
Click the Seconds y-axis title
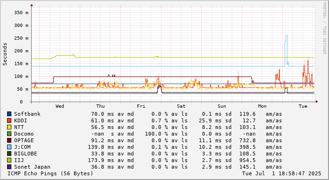point(5,54)
